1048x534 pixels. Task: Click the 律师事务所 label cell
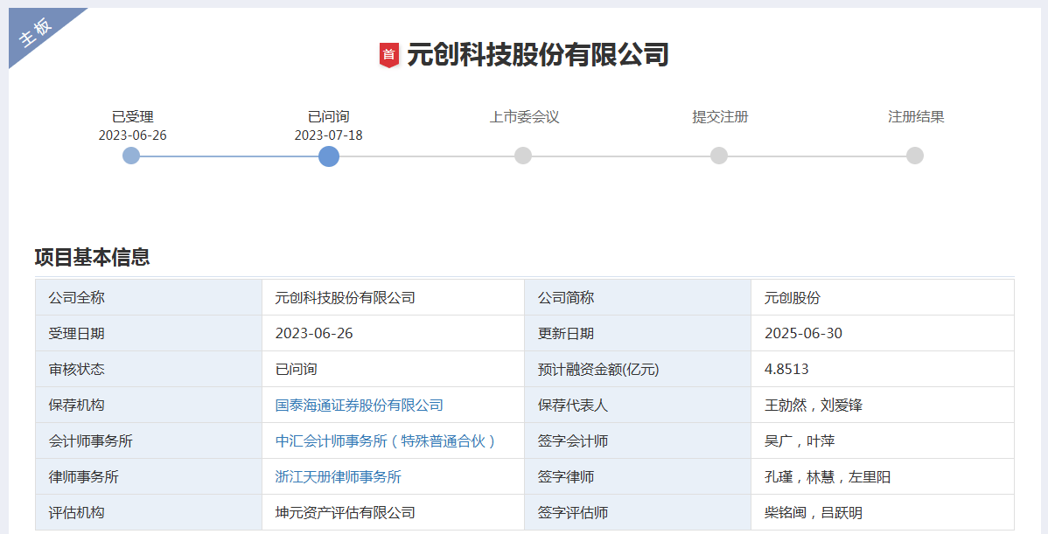tap(149, 477)
